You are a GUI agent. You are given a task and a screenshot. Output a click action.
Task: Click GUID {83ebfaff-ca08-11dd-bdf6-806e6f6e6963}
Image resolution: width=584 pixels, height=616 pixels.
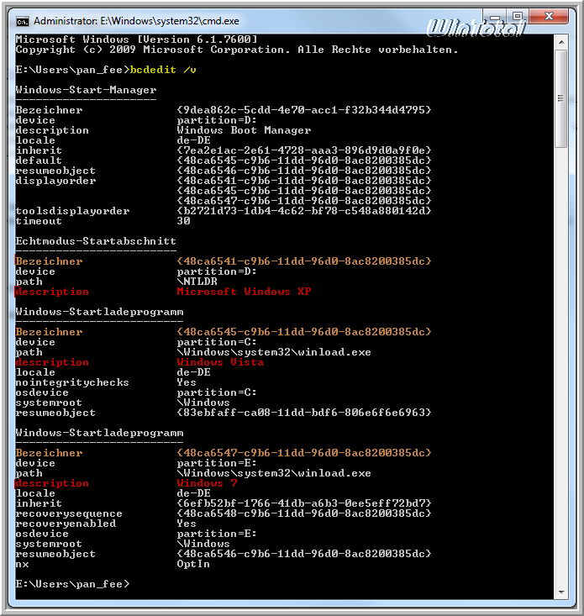pos(304,413)
